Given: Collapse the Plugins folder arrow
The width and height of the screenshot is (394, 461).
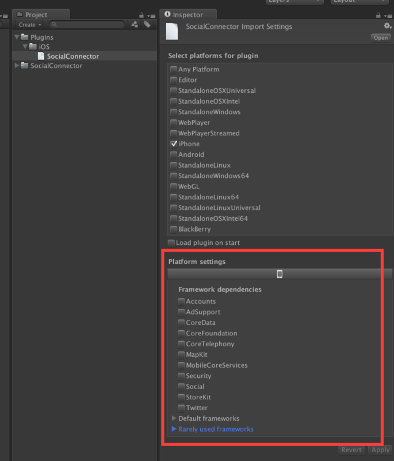Looking at the screenshot, I should pos(17,37).
